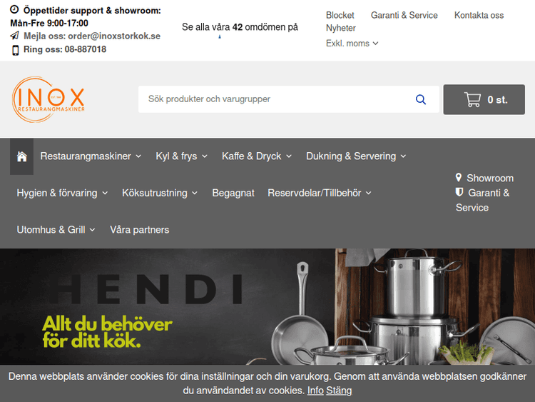Click the INOX Restaurangmaskiner logo
Image resolution: width=535 pixels, height=402 pixels.
(48, 99)
